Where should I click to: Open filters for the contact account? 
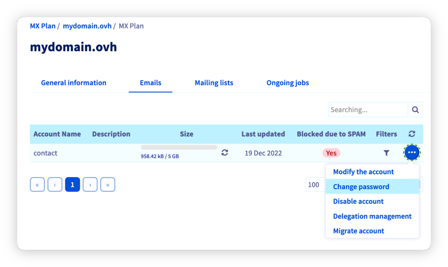click(386, 153)
